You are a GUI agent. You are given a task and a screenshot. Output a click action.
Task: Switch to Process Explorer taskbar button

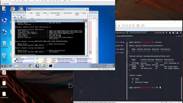tap(44, 66)
